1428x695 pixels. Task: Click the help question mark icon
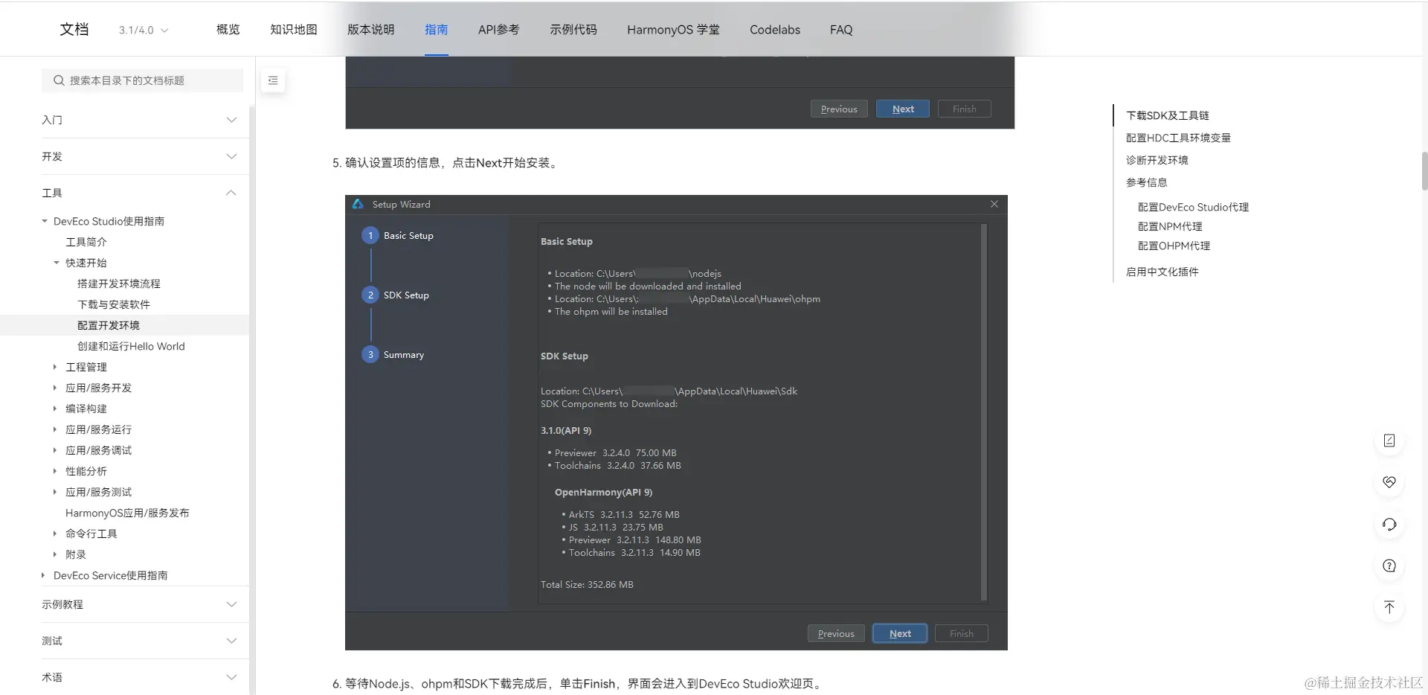coord(1389,566)
